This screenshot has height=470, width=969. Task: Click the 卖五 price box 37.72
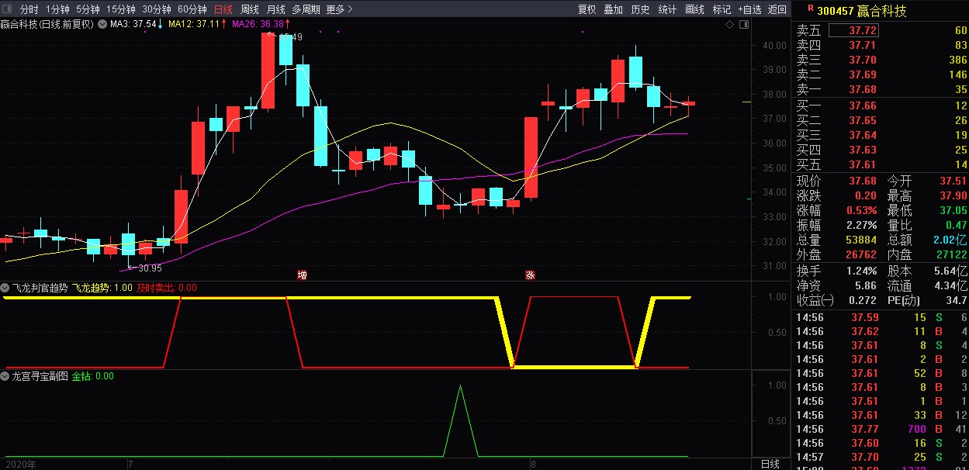(x=853, y=31)
